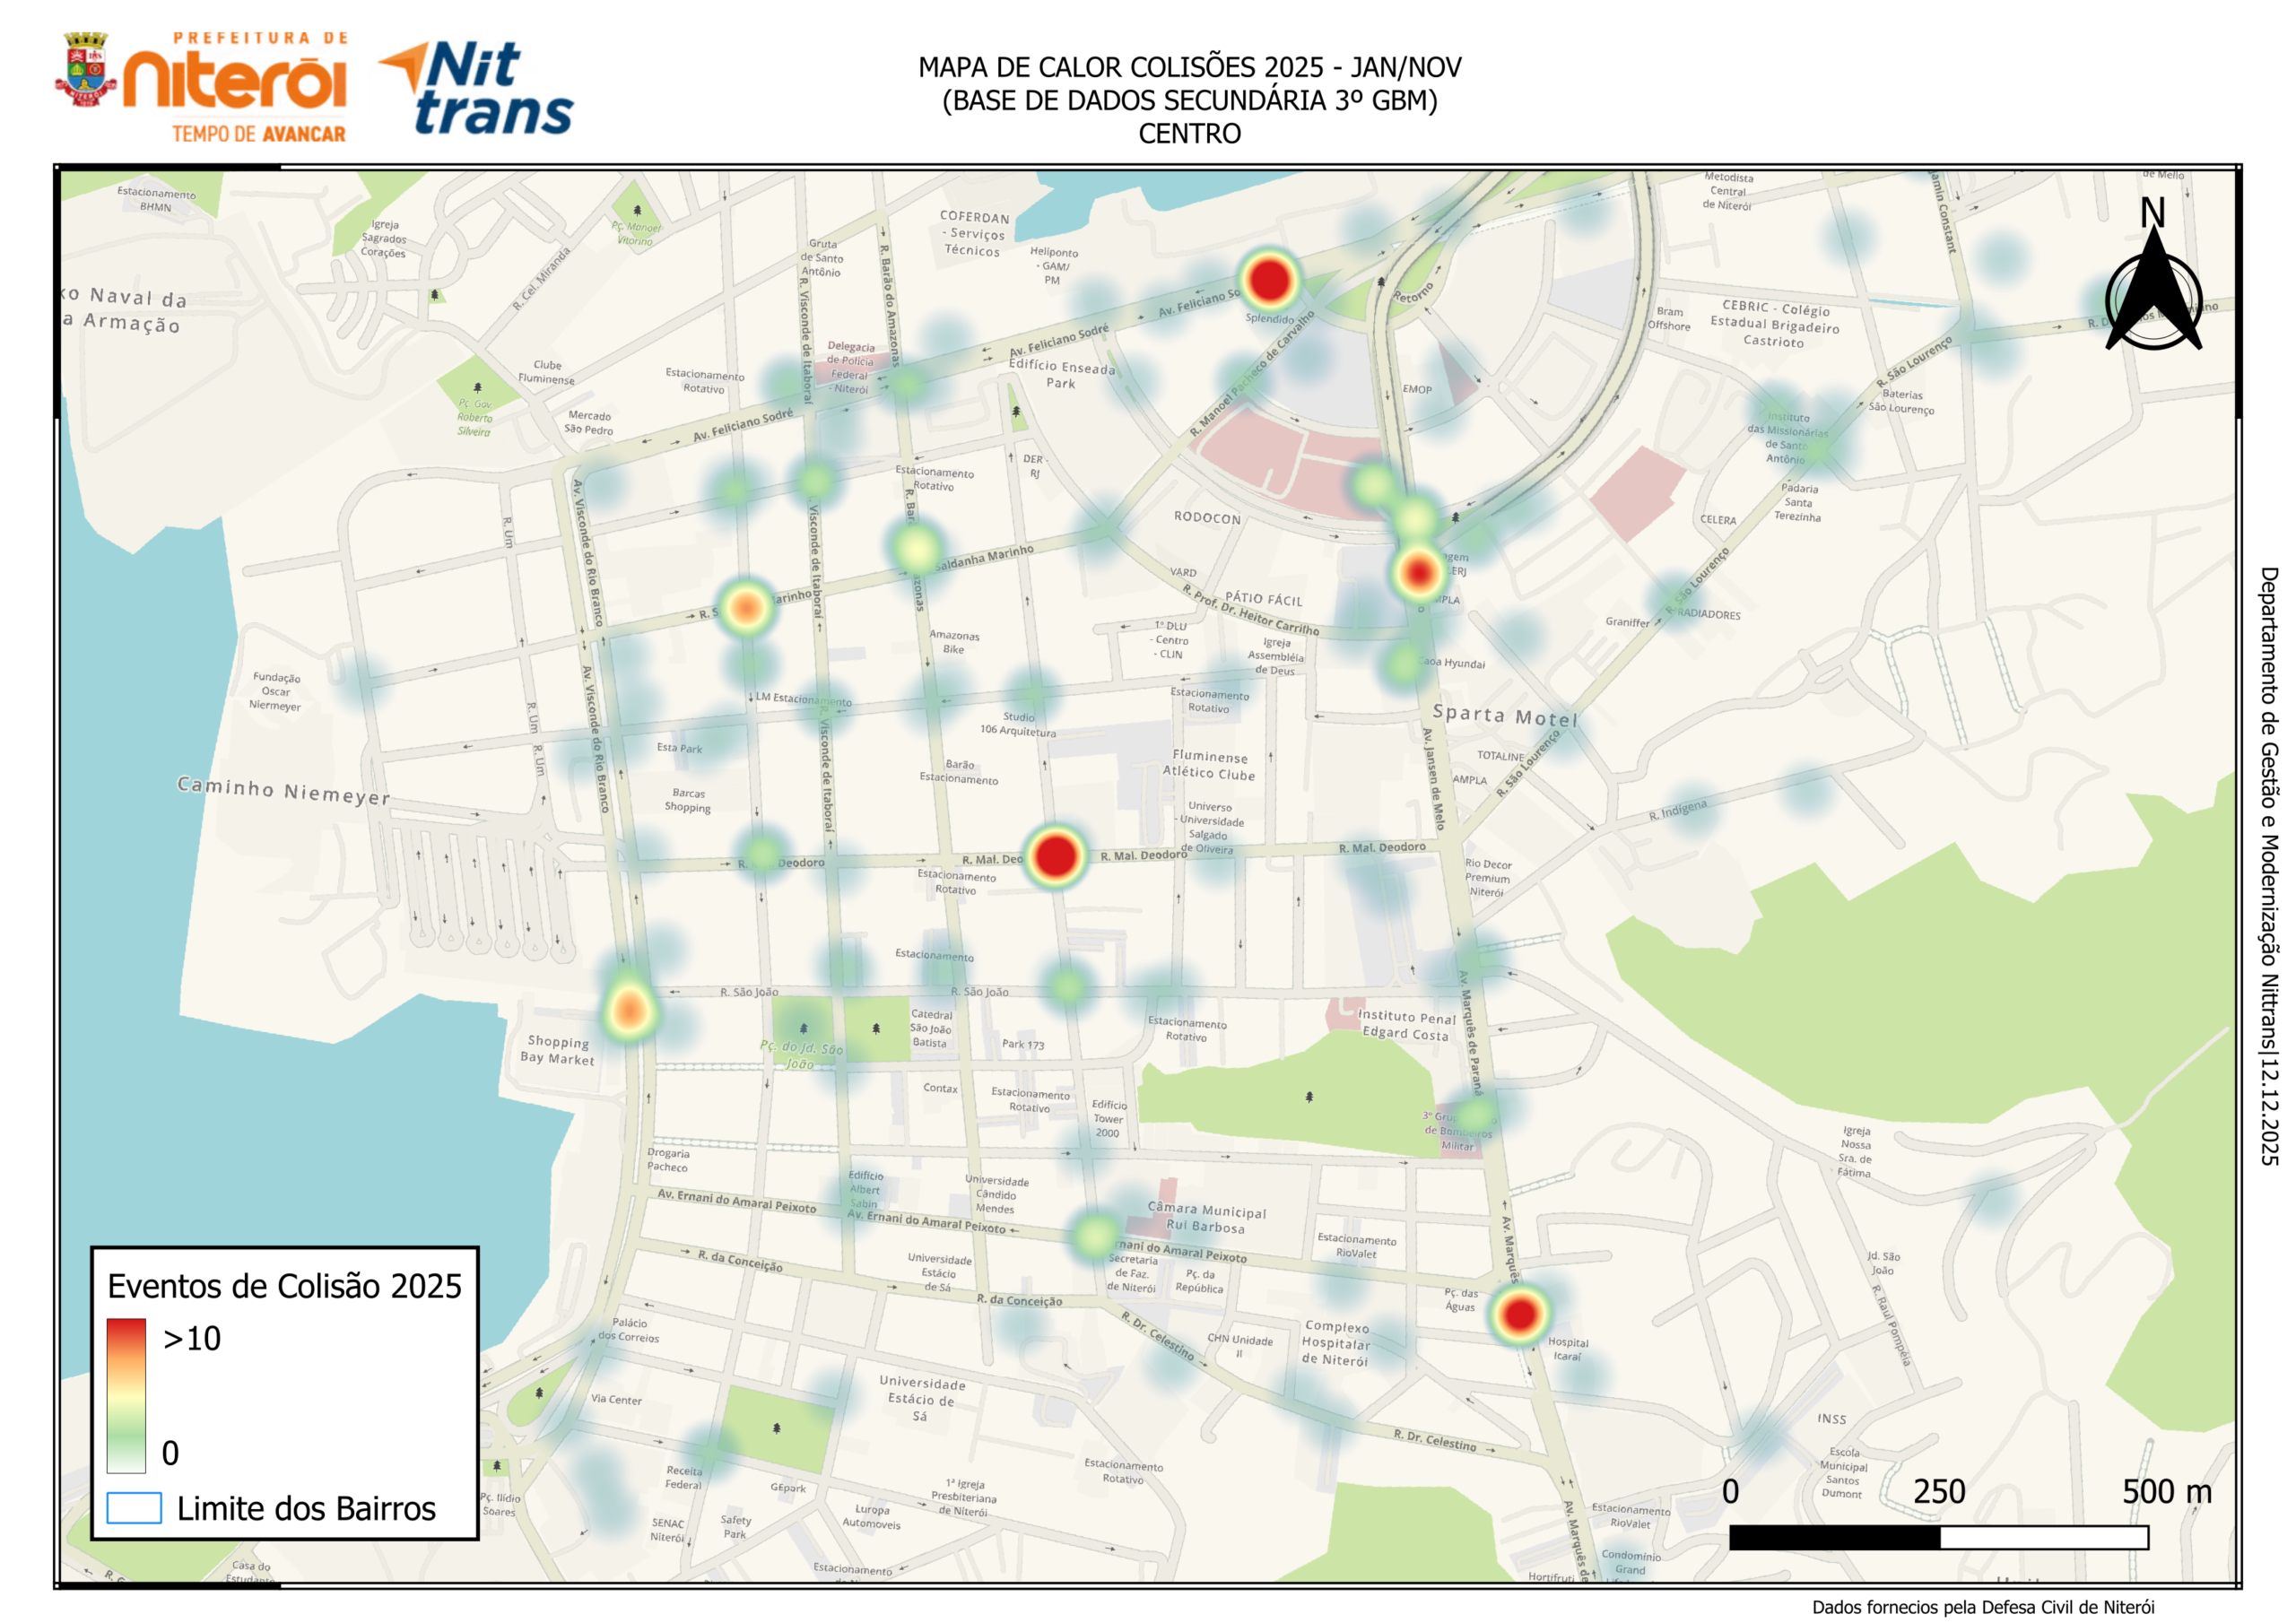Click orange hotspot on R. Saldanha Marinho

(x=745, y=608)
